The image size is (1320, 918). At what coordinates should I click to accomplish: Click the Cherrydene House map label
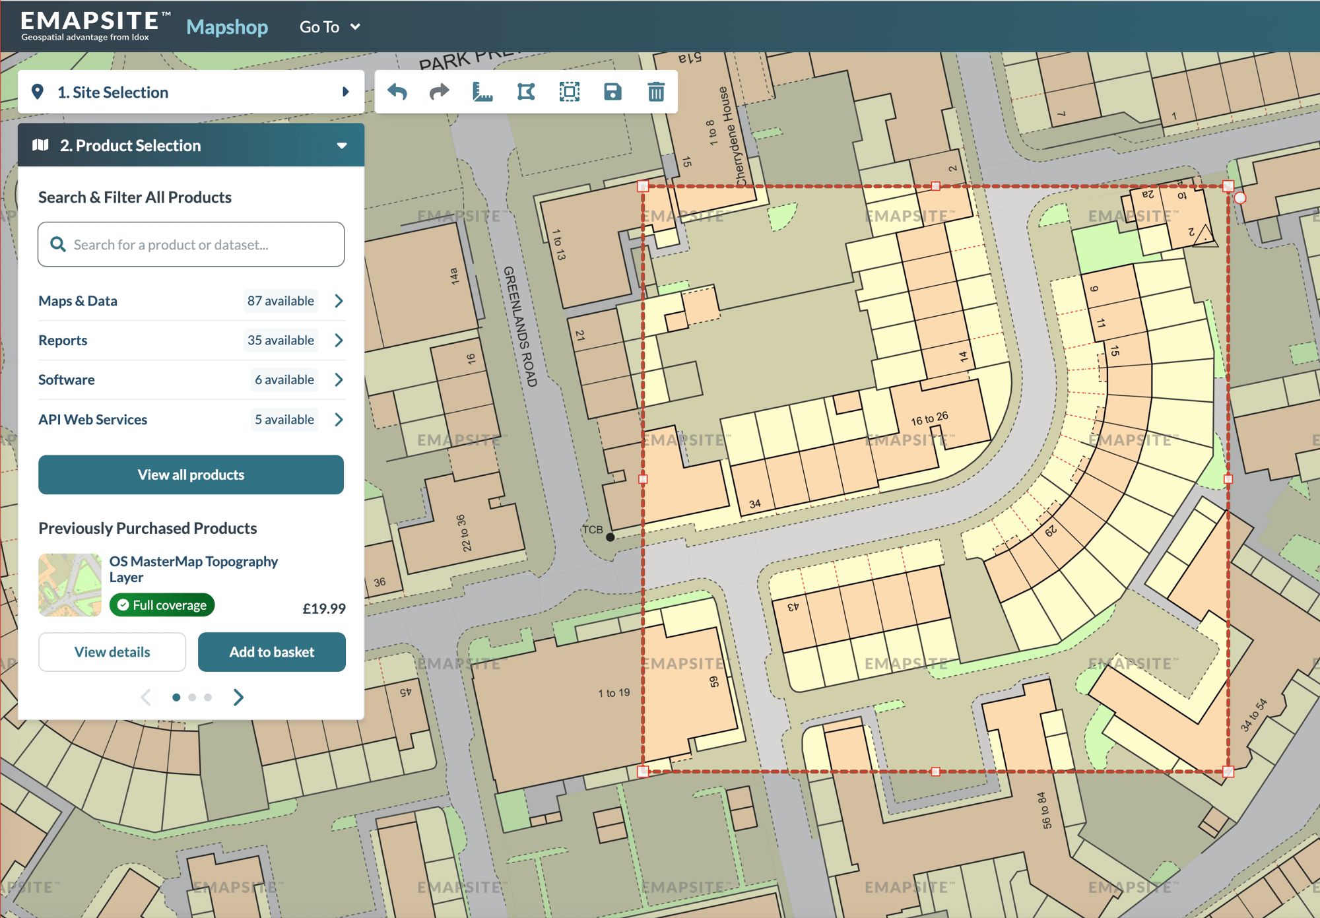[732, 137]
